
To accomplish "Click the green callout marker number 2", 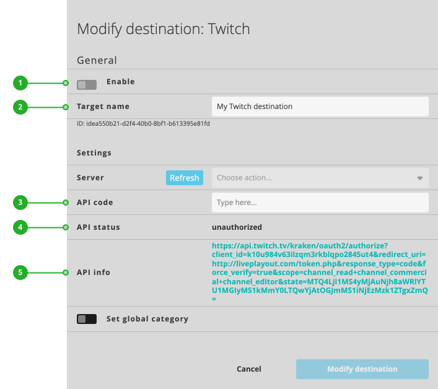I will point(20,107).
